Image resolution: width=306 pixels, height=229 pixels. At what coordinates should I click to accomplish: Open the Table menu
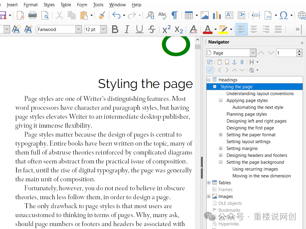[x=66, y=5]
